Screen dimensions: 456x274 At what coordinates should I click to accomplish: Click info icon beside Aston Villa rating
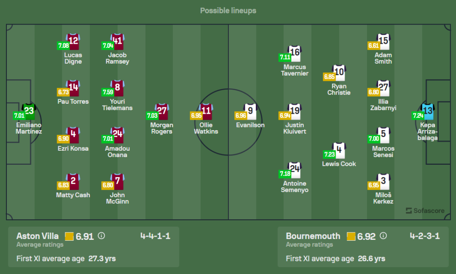(101, 236)
